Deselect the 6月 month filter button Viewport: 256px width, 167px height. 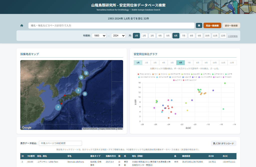(176, 36)
